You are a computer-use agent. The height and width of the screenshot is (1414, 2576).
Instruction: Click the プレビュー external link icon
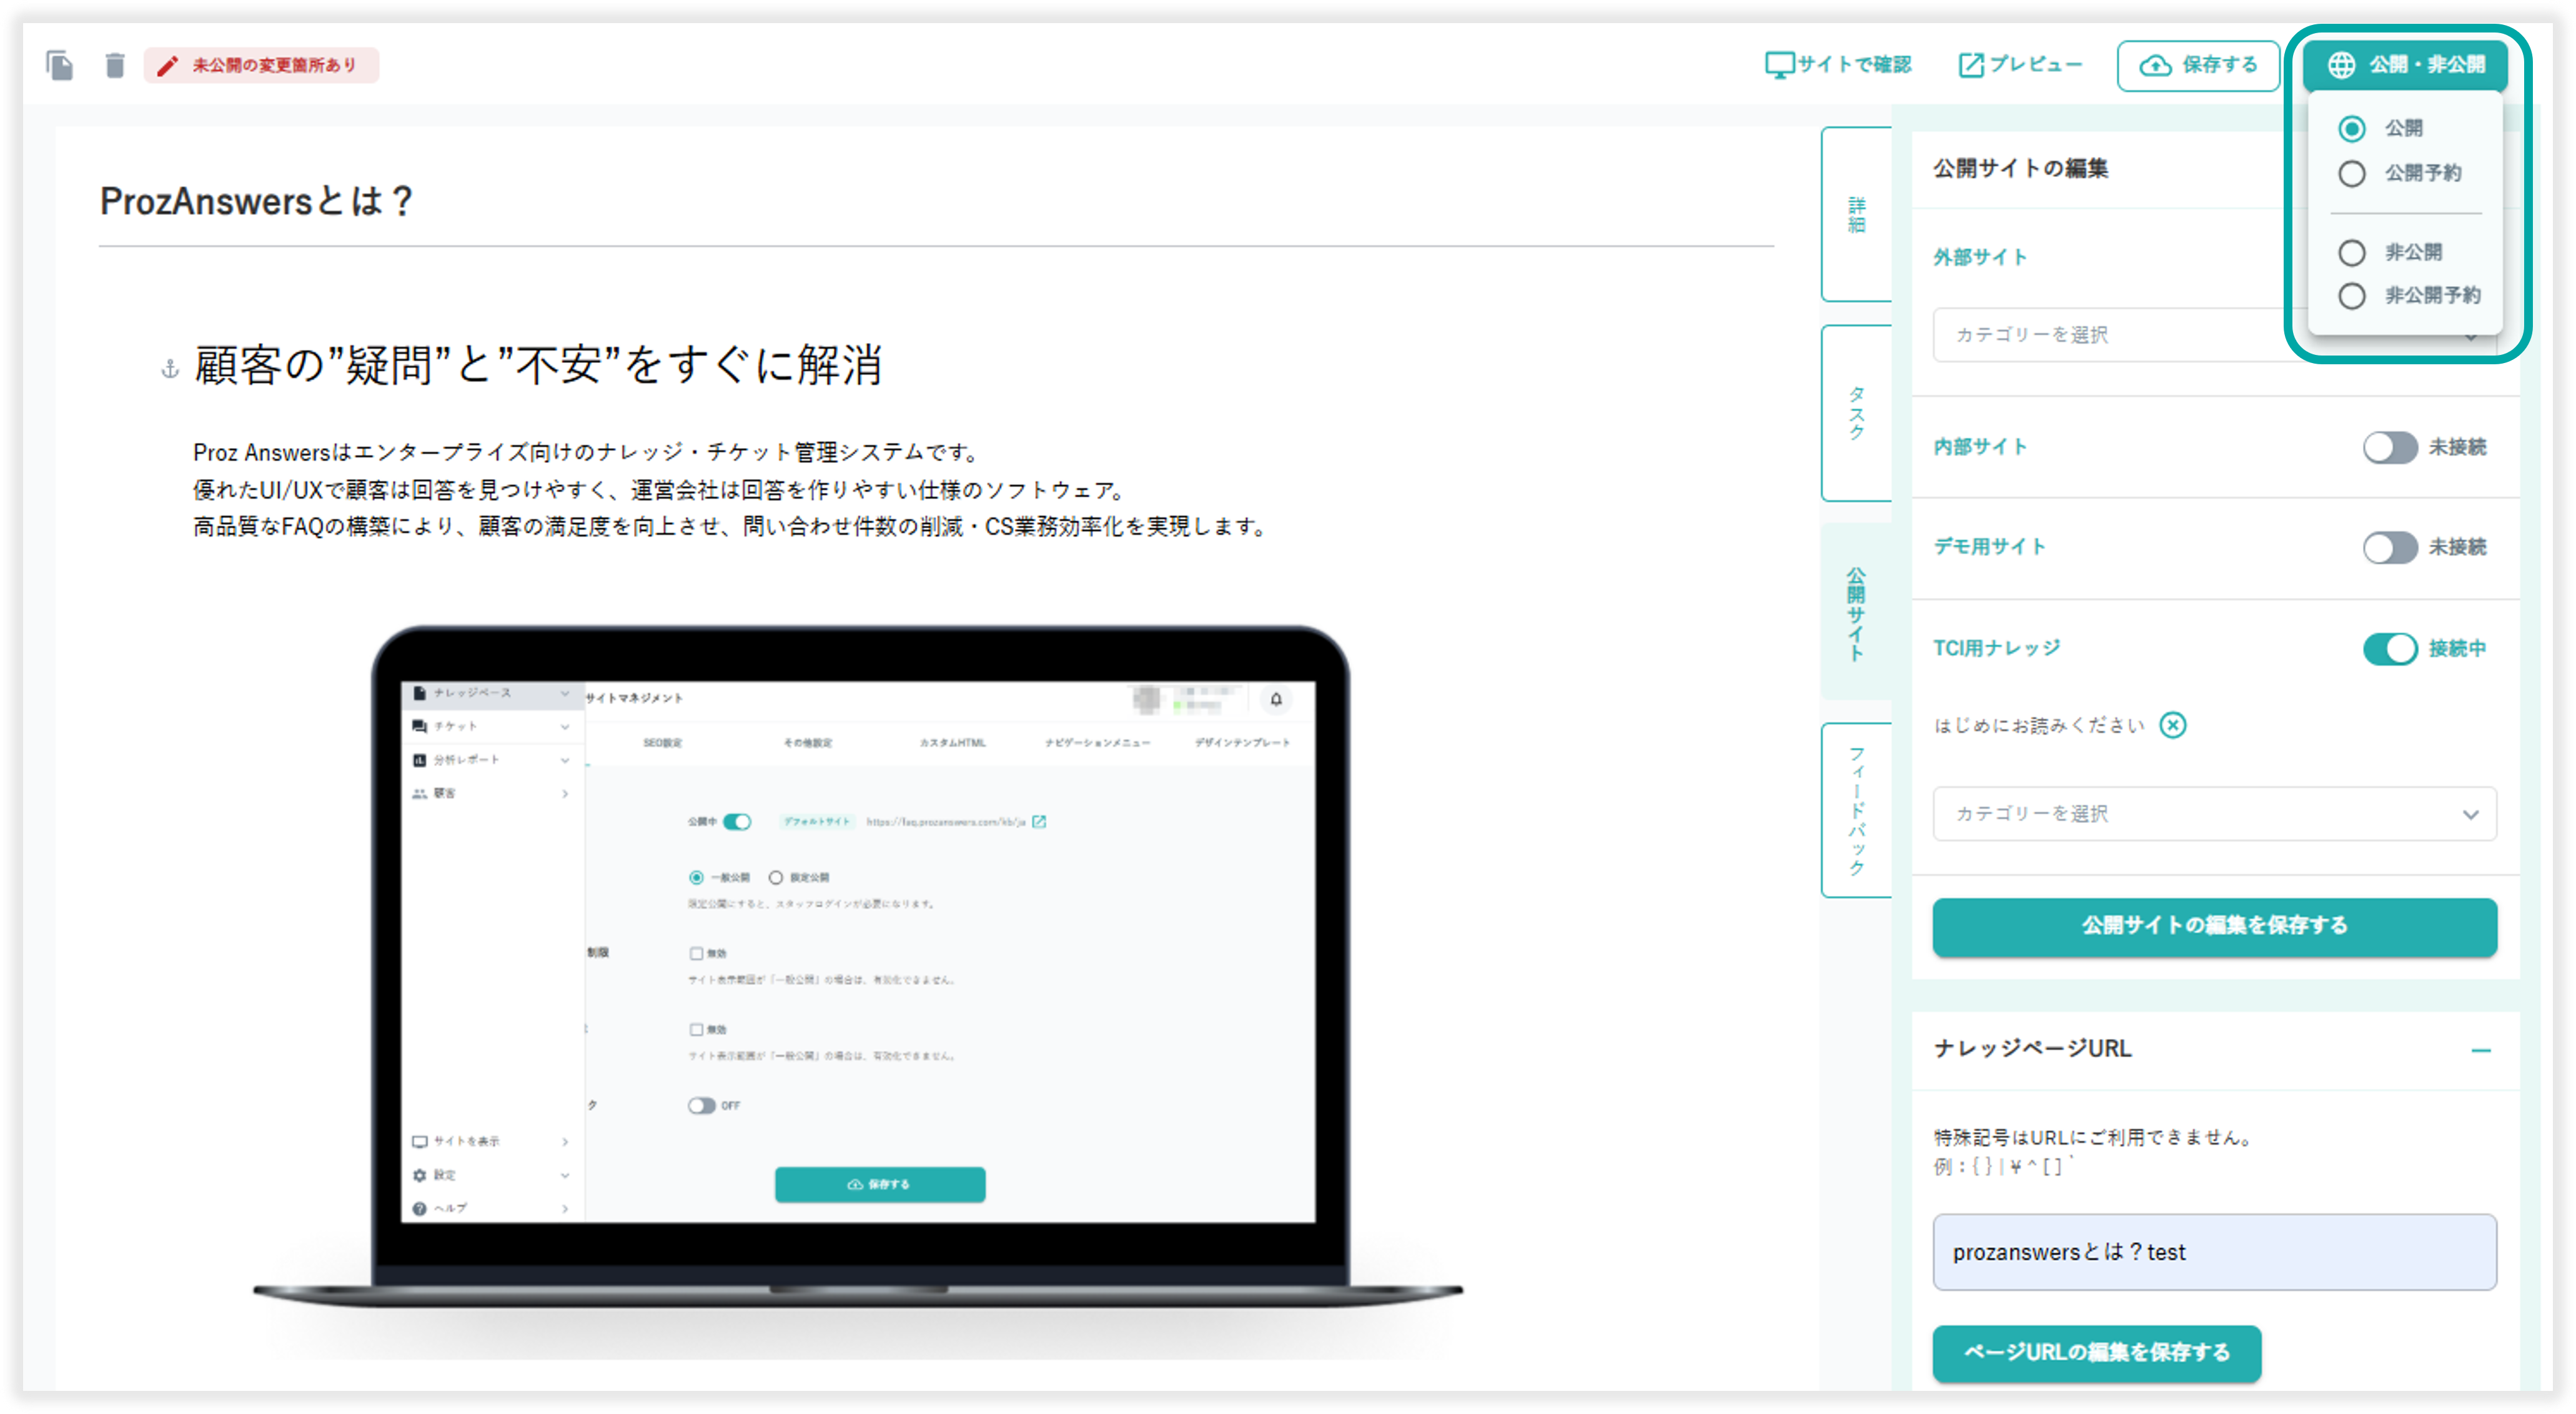(1970, 65)
